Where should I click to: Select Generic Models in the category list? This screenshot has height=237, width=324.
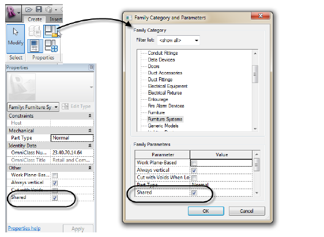(x=163, y=126)
